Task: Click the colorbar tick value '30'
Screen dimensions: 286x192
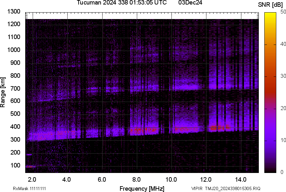Action: [283, 76]
